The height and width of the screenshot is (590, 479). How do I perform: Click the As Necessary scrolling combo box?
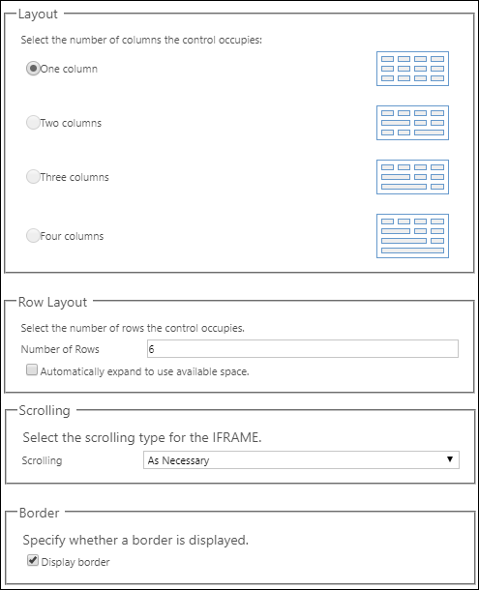click(x=301, y=459)
